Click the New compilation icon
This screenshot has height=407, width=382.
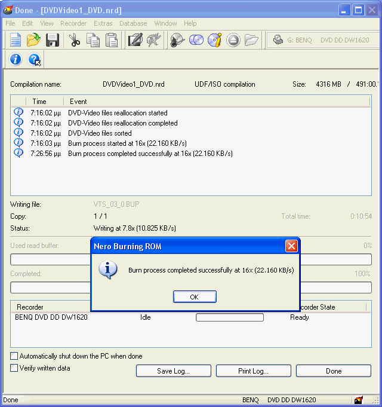16,40
